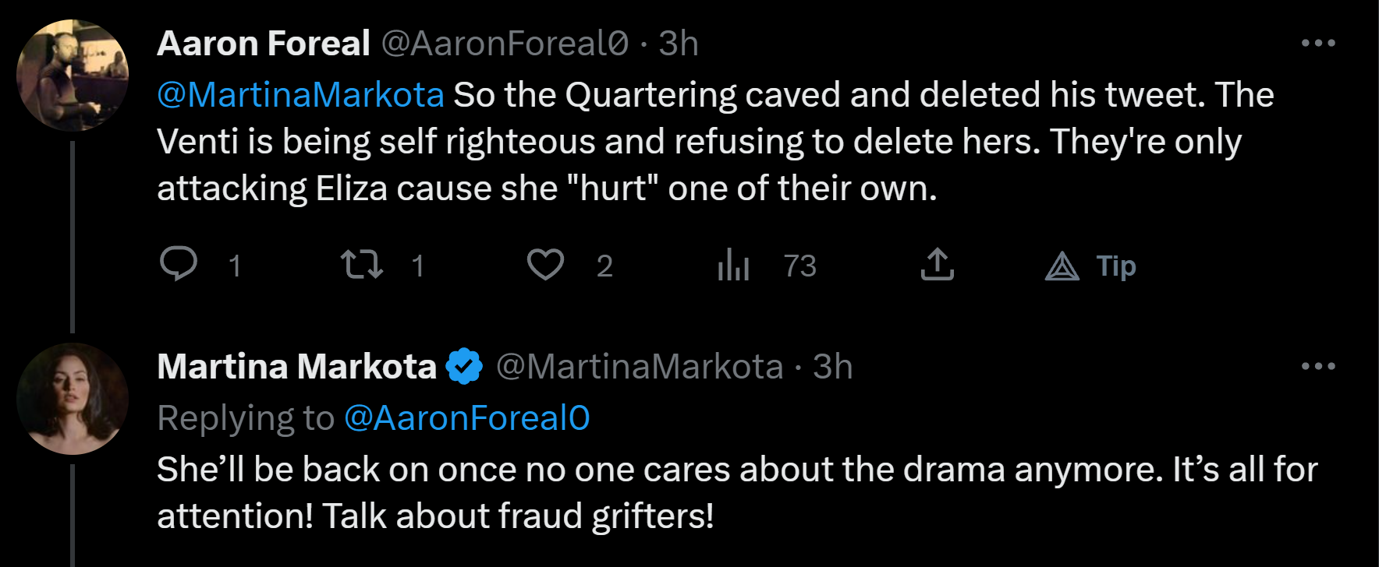Screen dimensions: 1379x567
Task: Open more options on Martina Markota's tweet
Action: pos(1318,366)
